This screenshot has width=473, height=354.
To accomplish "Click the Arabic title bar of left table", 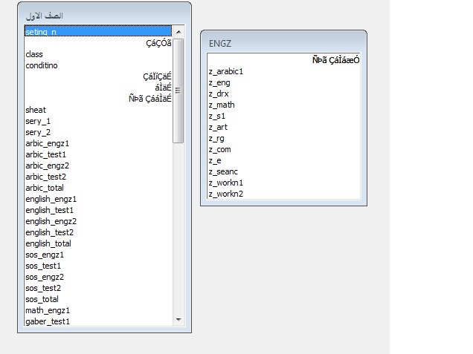I will (104, 16).
